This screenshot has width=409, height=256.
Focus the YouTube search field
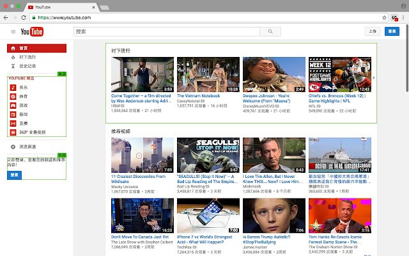point(167,31)
